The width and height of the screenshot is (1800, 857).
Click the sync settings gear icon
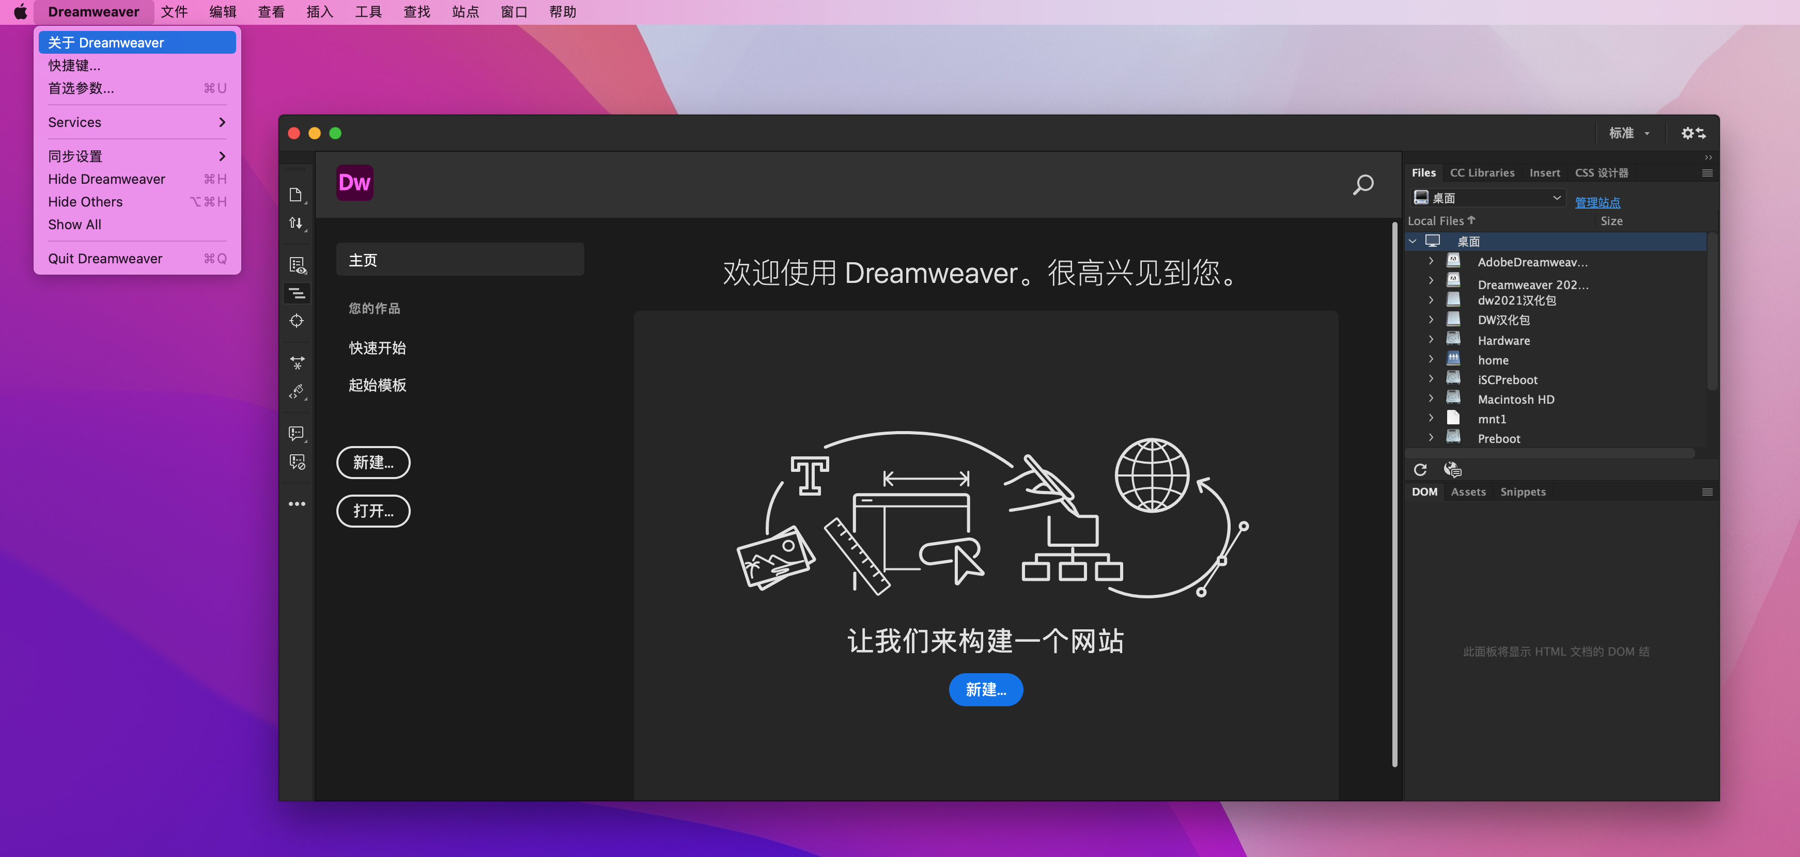(x=1693, y=133)
